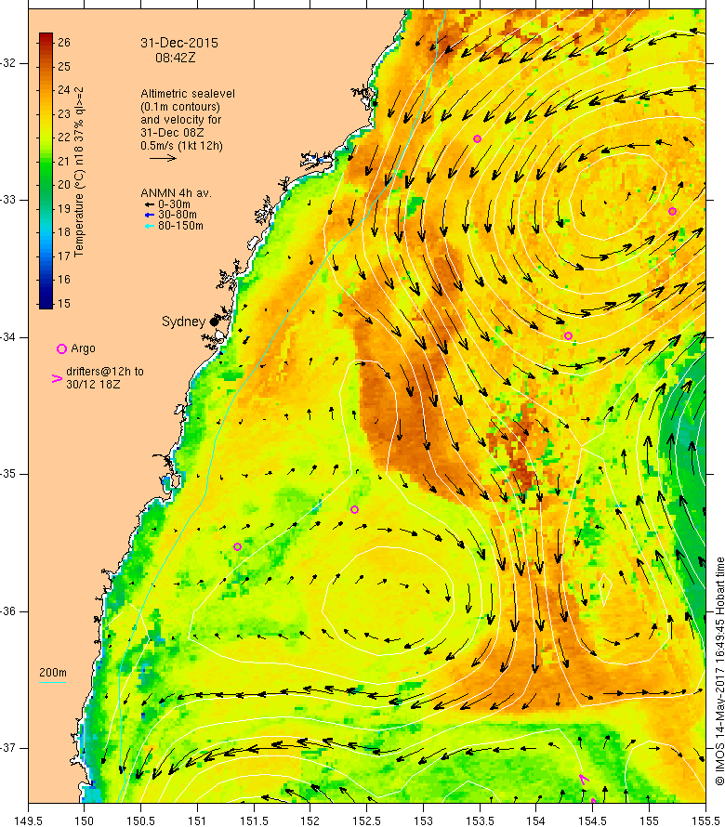This screenshot has height=827, width=725.
Task: Click the temperature color bar scale
Action: pos(46,171)
